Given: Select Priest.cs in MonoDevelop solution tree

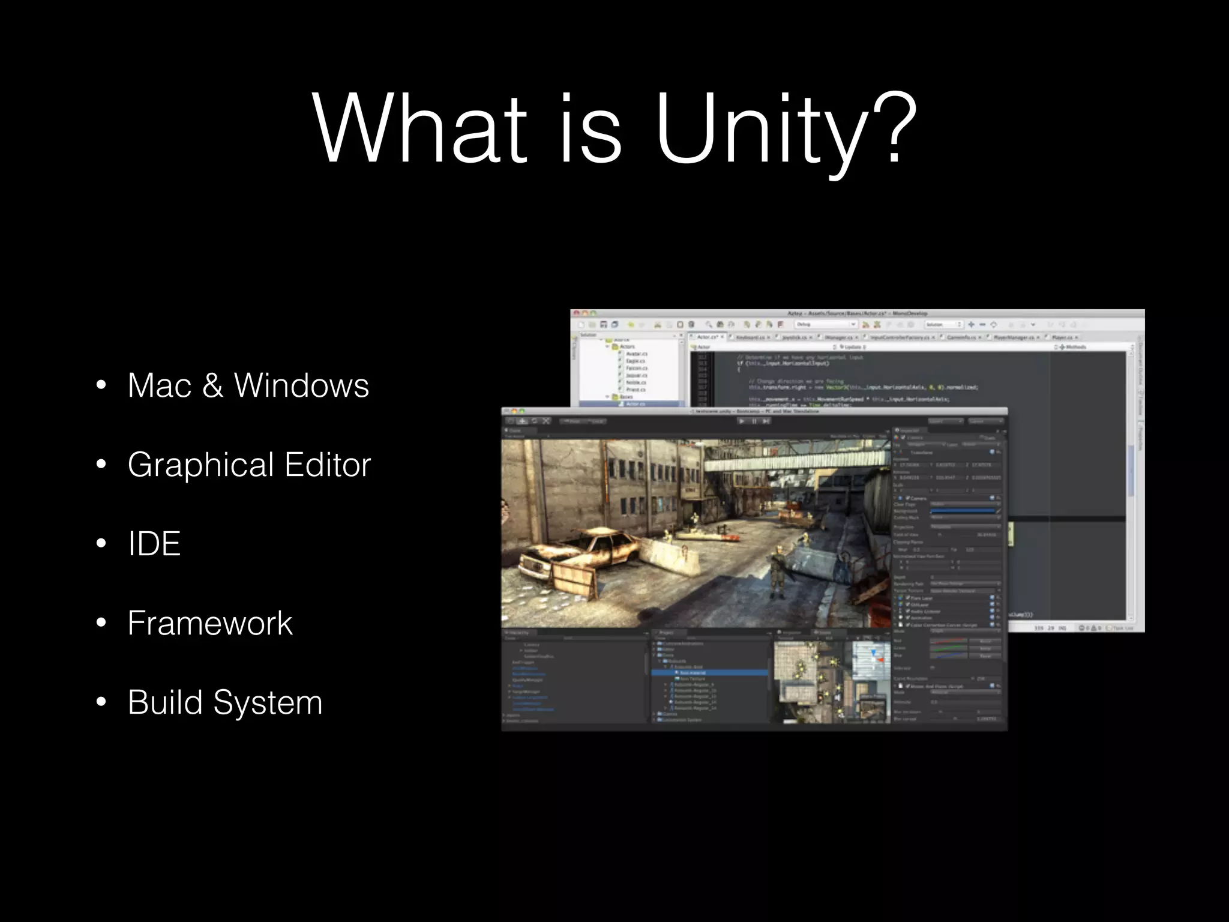Looking at the screenshot, I should (636, 390).
